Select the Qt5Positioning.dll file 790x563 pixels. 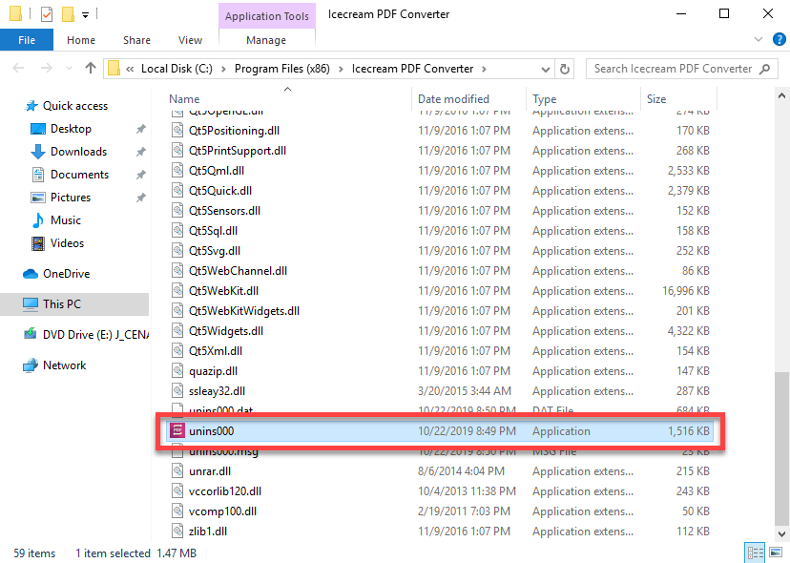tap(235, 131)
